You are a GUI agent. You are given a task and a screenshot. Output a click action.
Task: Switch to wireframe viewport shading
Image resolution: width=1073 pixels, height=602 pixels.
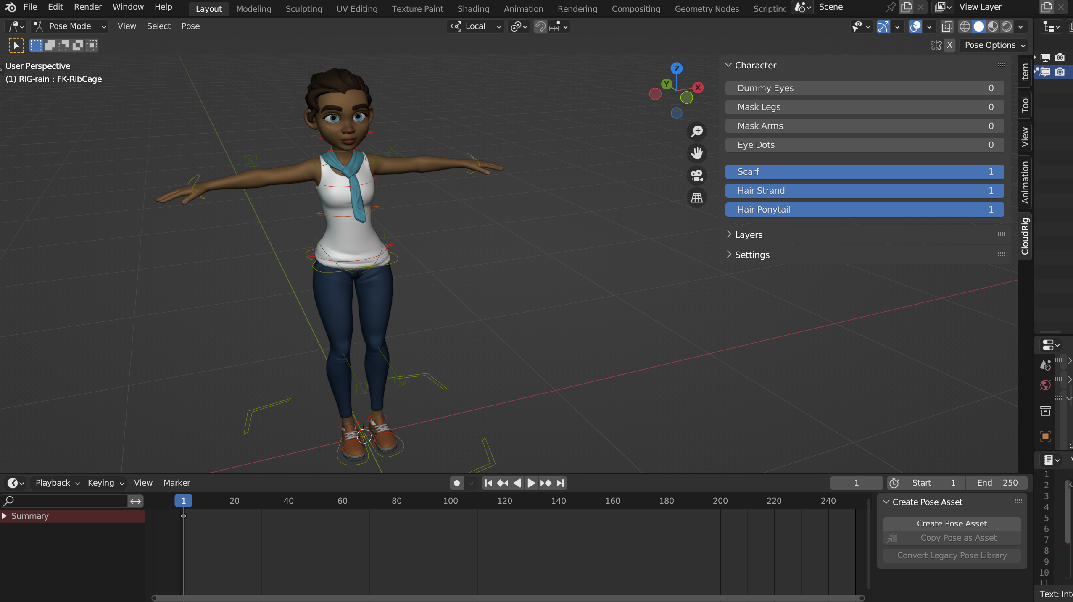coord(965,27)
